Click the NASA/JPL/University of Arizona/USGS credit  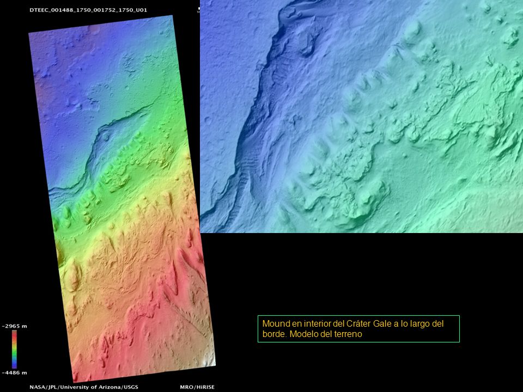coord(84,387)
